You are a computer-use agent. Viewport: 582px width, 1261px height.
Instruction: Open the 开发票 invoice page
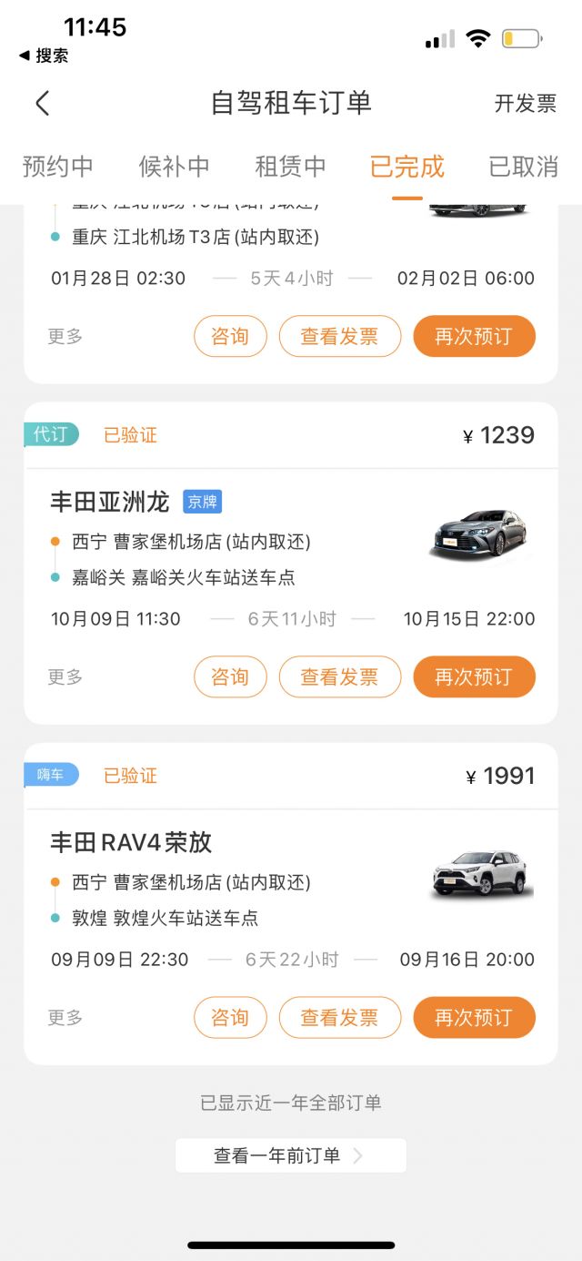click(525, 104)
